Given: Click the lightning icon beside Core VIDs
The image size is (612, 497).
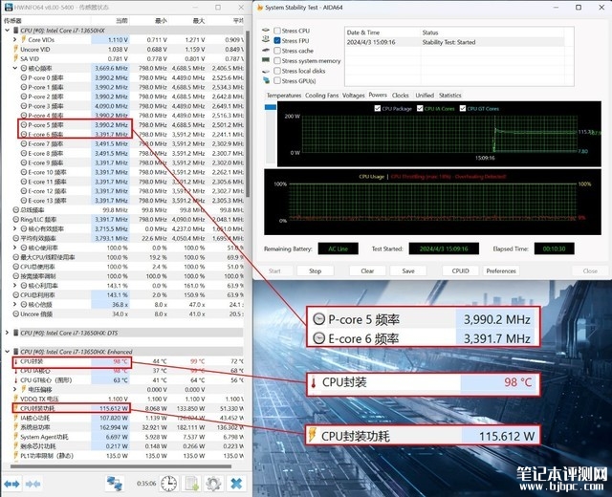Looking at the screenshot, I should (23, 39).
